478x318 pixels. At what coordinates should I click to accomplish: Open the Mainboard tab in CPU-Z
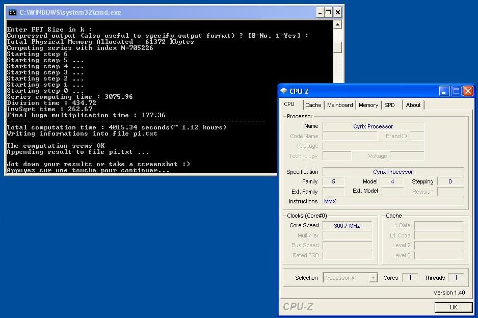coord(339,105)
